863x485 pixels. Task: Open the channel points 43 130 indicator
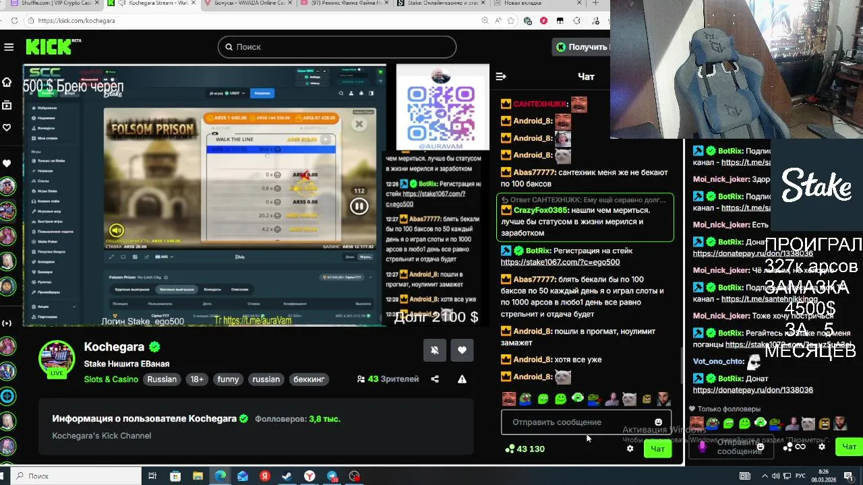tap(525, 449)
